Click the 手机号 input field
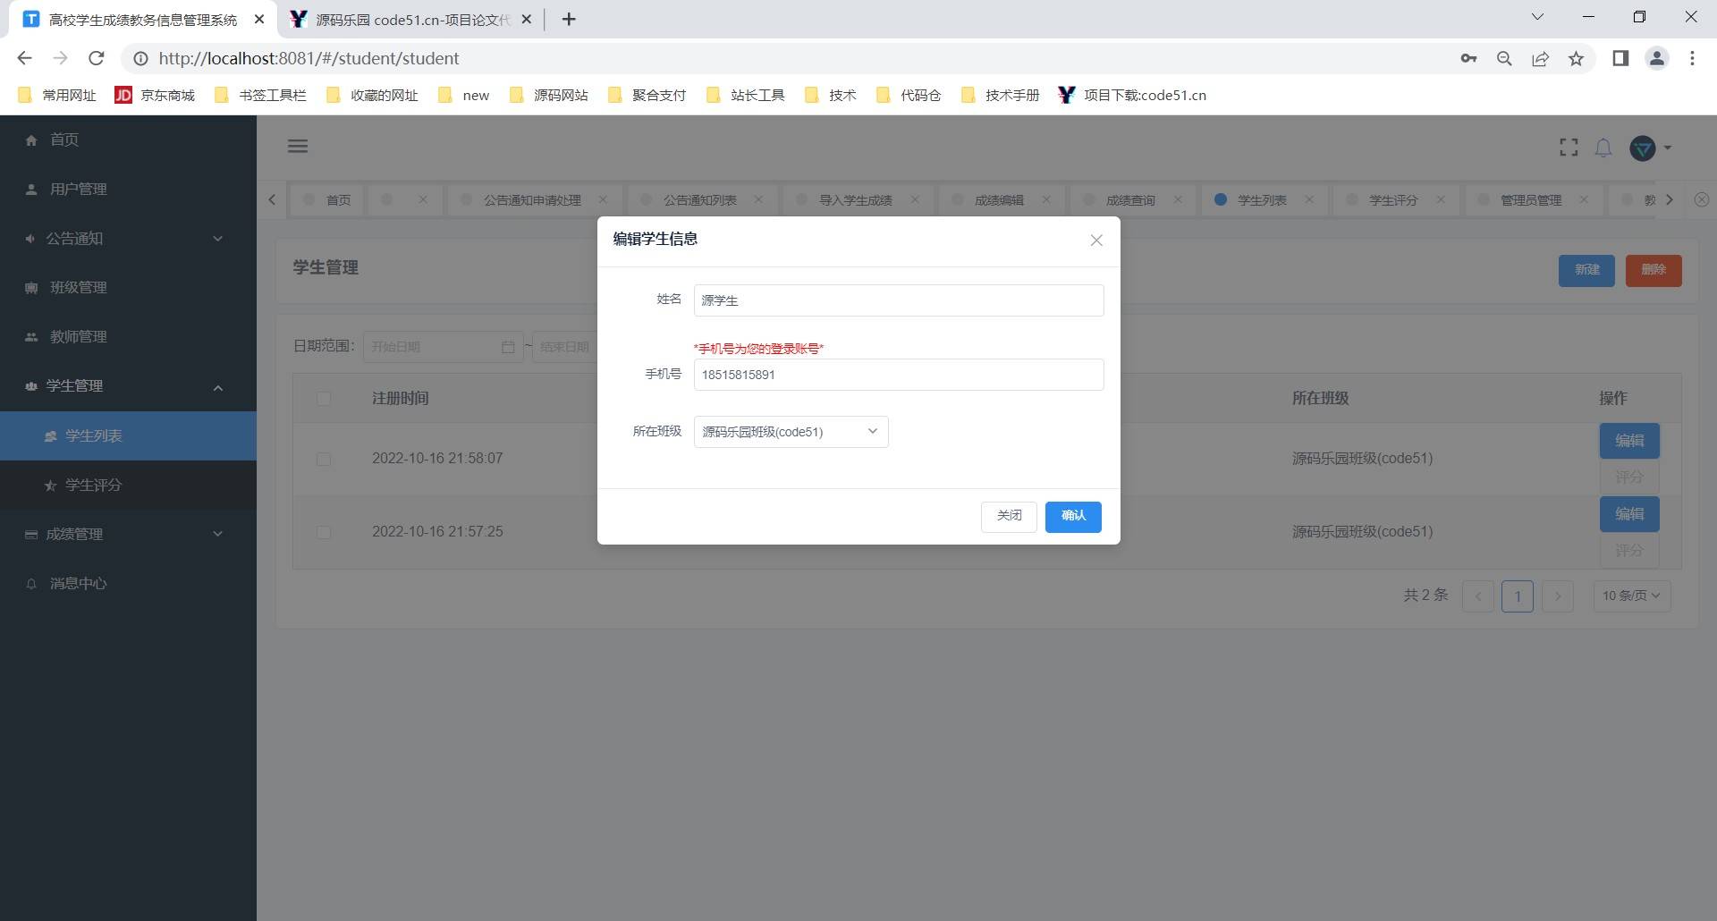This screenshot has width=1717, height=921. coord(899,375)
